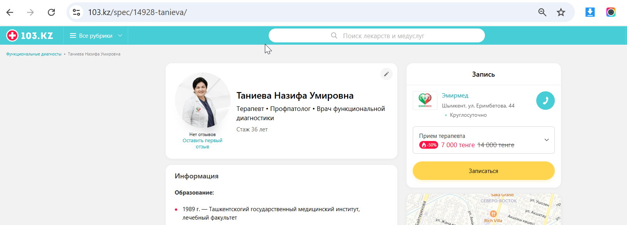Image resolution: width=627 pixels, height=225 pixels.
Task: Open site information icon in address bar
Action: pyautogui.click(x=76, y=12)
